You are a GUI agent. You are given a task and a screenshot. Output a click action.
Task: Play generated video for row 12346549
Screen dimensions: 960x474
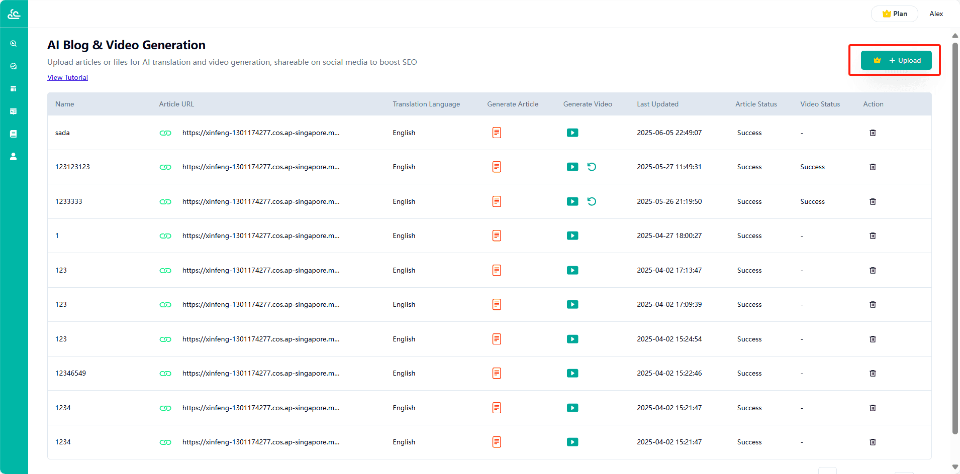[x=572, y=373]
